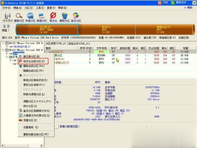Click left arrow of tree horizontal scrollbar
Image resolution: width=197 pixels, height=148 pixels.
[x=2, y=145]
